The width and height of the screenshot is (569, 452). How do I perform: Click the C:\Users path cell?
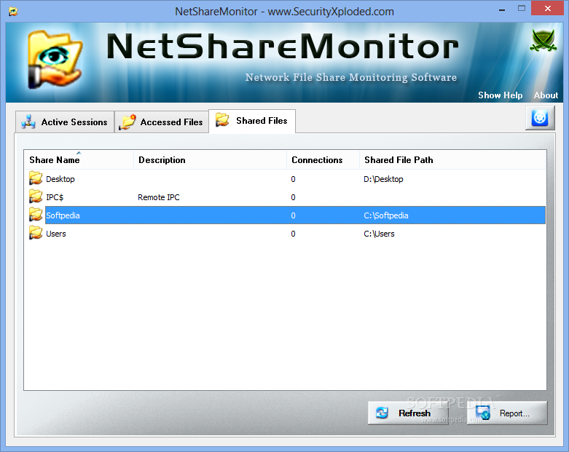tap(379, 234)
